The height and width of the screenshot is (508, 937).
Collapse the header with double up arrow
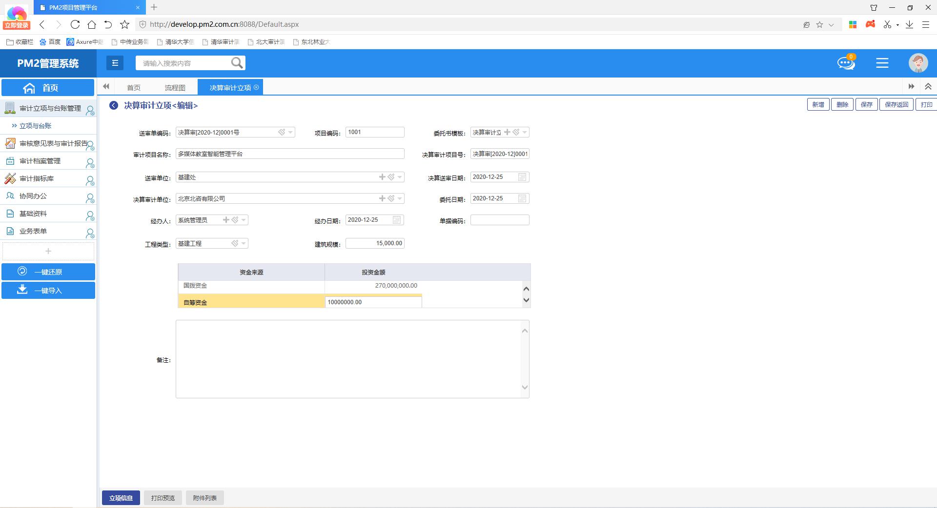[x=928, y=86]
